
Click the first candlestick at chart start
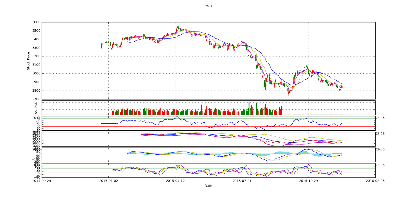point(101,47)
